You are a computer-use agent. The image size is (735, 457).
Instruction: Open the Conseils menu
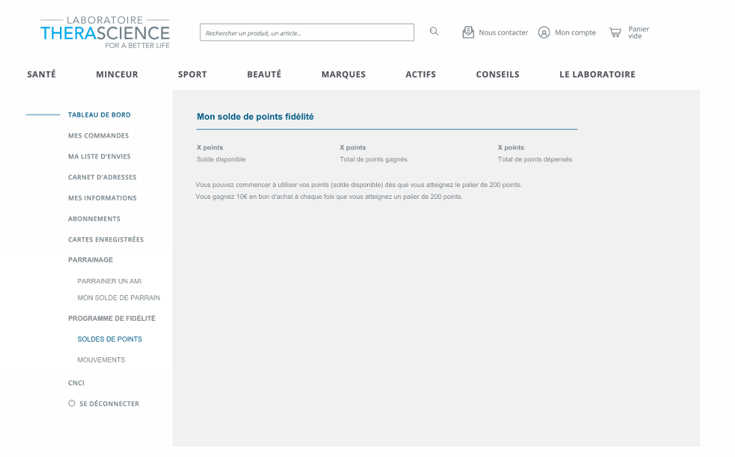pyautogui.click(x=497, y=75)
